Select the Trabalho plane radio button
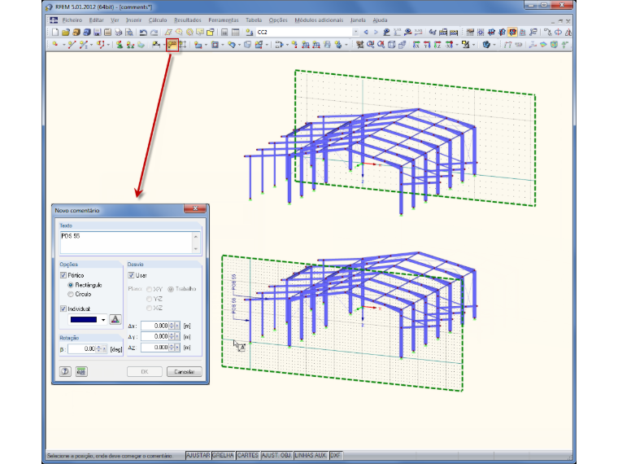This screenshot has width=618, height=464. point(171,289)
